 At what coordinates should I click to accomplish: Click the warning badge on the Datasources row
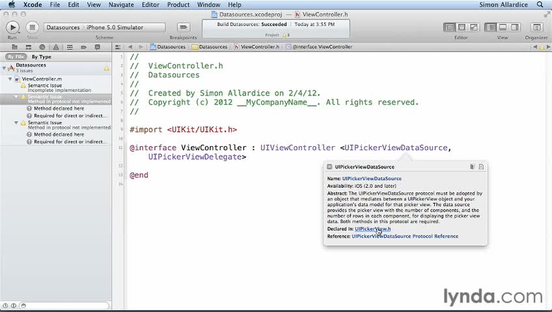[106, 68]
